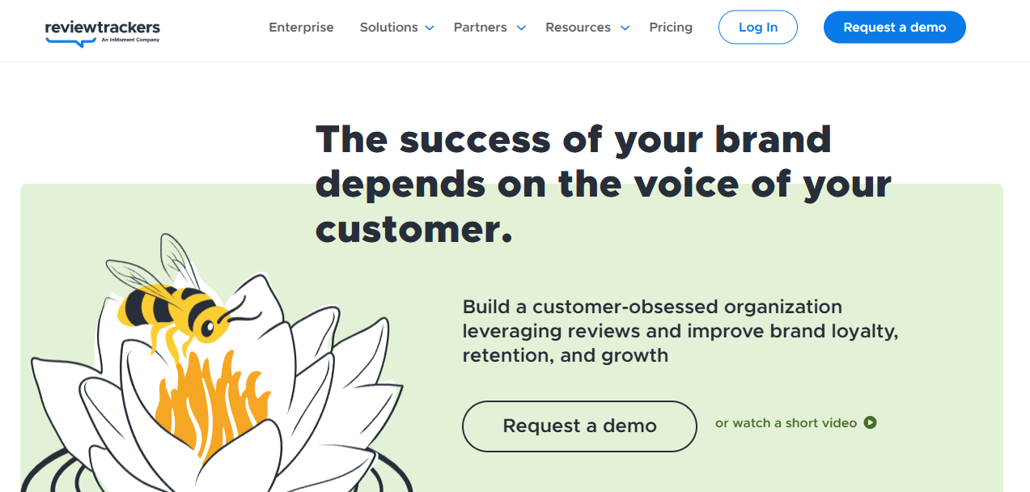Open the Enterprise menu item
The height and width of the screenshot is (492, 1030).
[301, 28]
